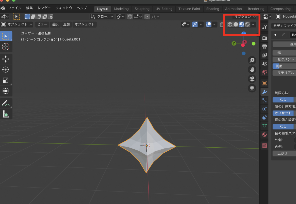Select the Measure ruler tool

coord(6,114)
